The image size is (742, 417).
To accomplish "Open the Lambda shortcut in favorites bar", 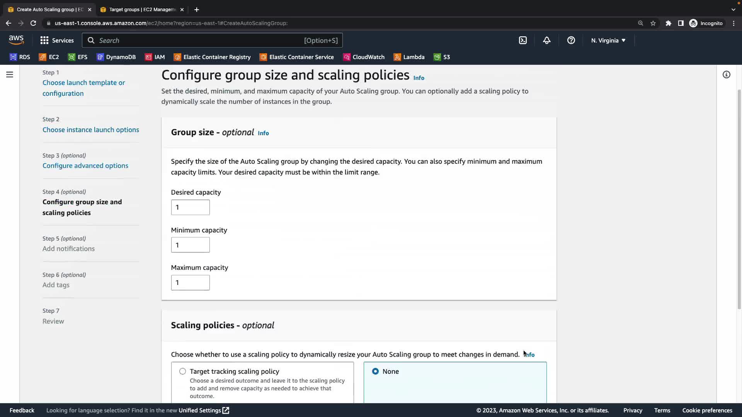I will (409, 57).
